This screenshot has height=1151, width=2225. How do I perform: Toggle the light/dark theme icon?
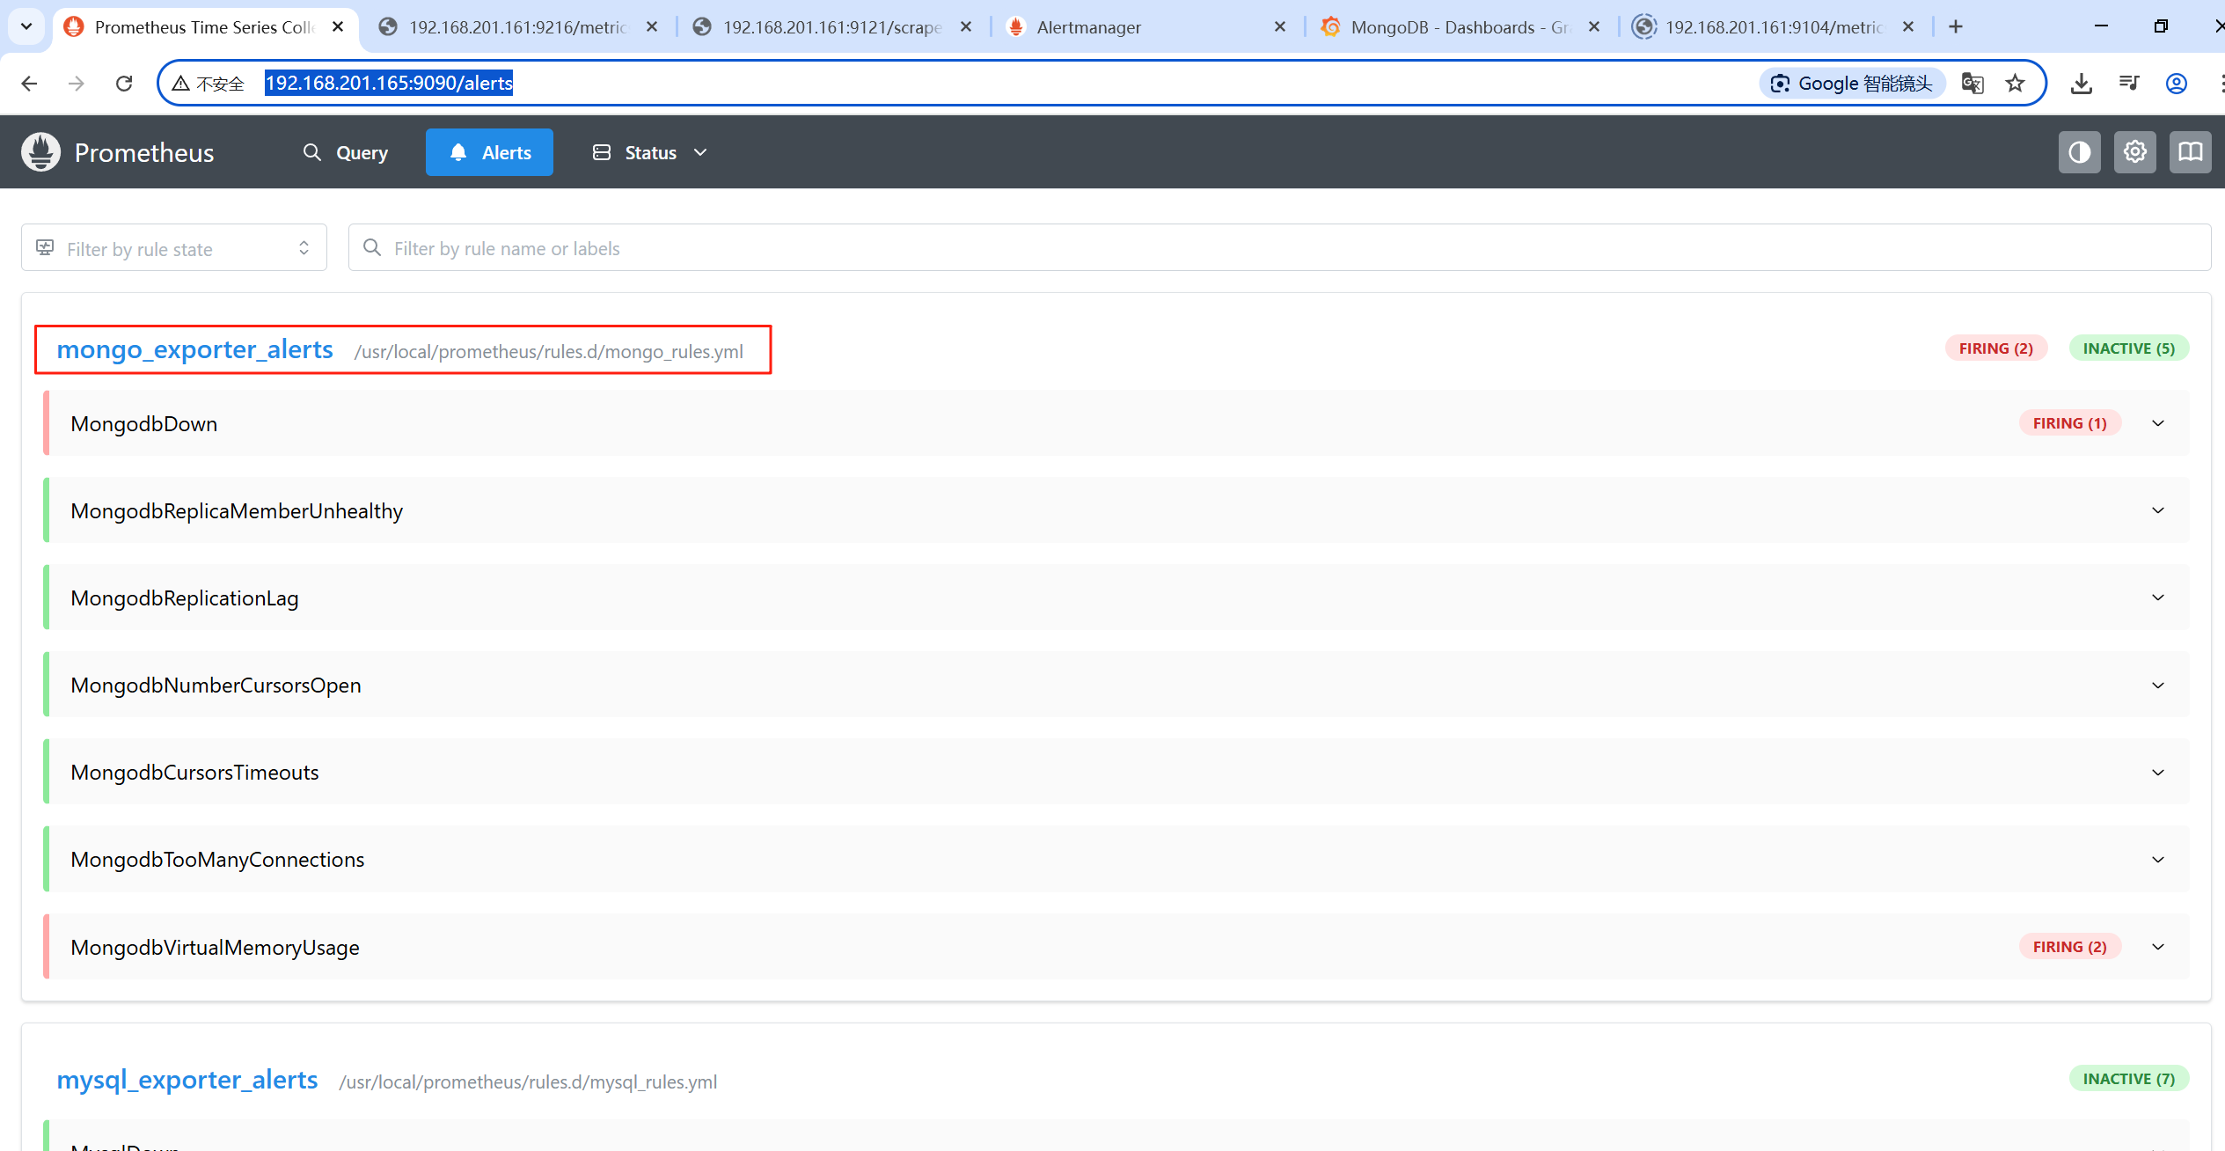(2079, 152)
